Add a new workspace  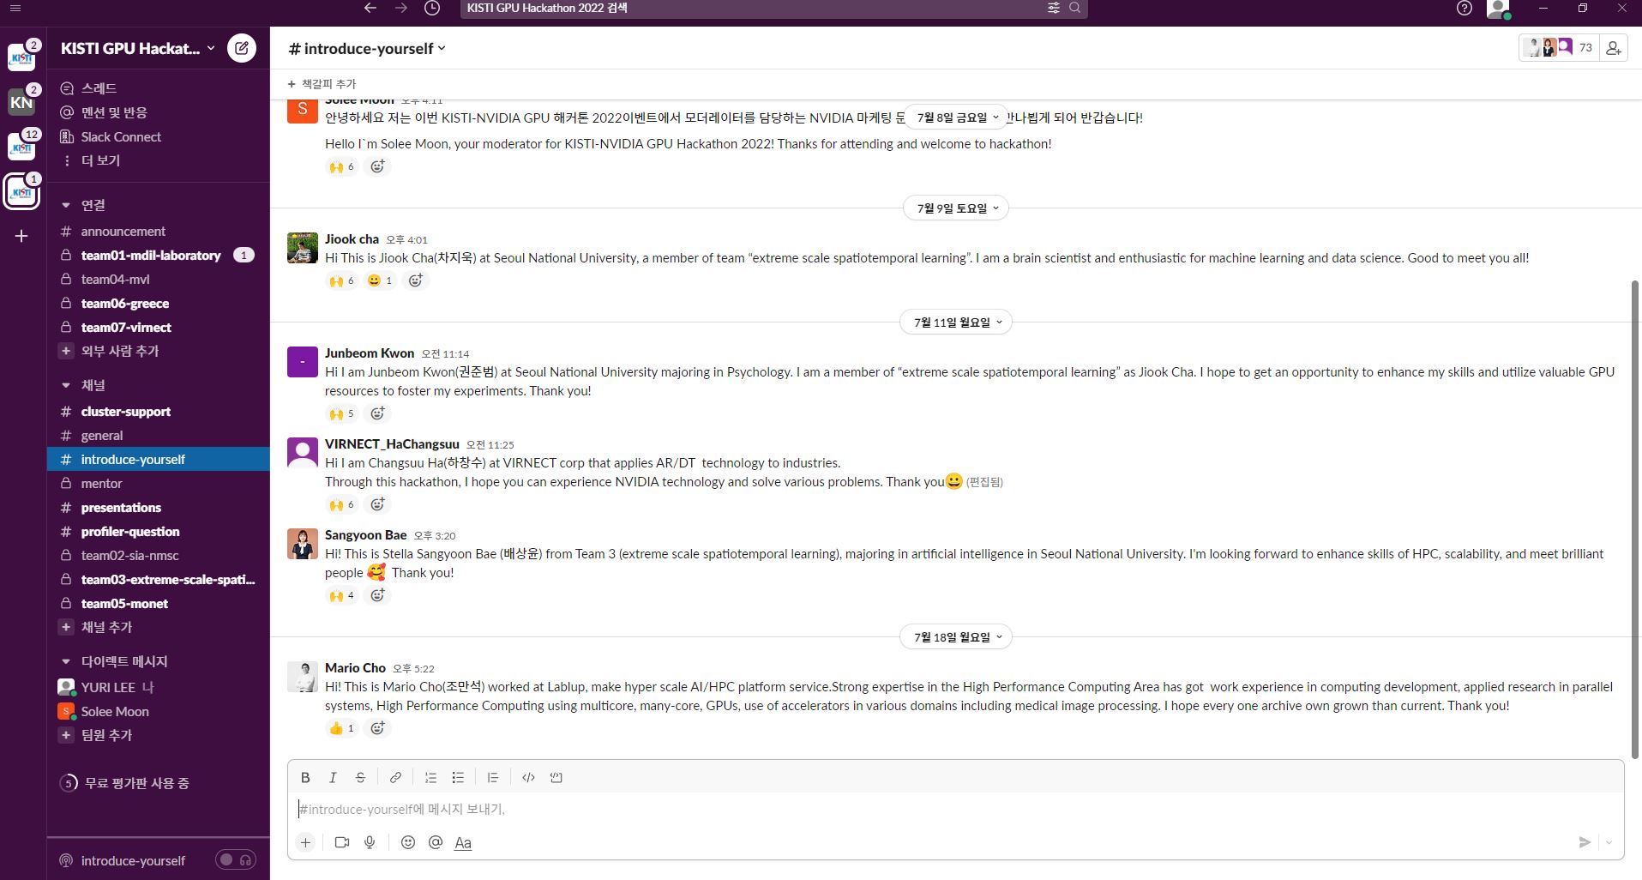click(x=21, y=236)
